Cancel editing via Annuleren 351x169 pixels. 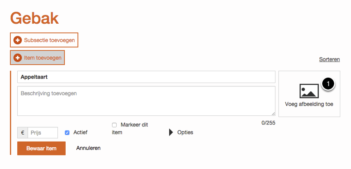point(88,148)
